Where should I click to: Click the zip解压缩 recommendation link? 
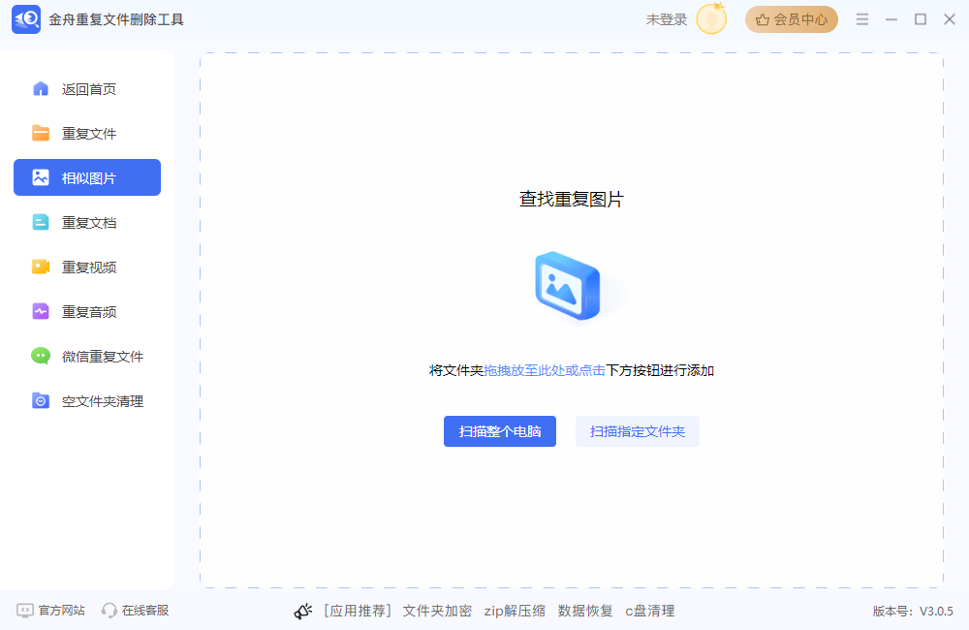(x=515, y=611)
